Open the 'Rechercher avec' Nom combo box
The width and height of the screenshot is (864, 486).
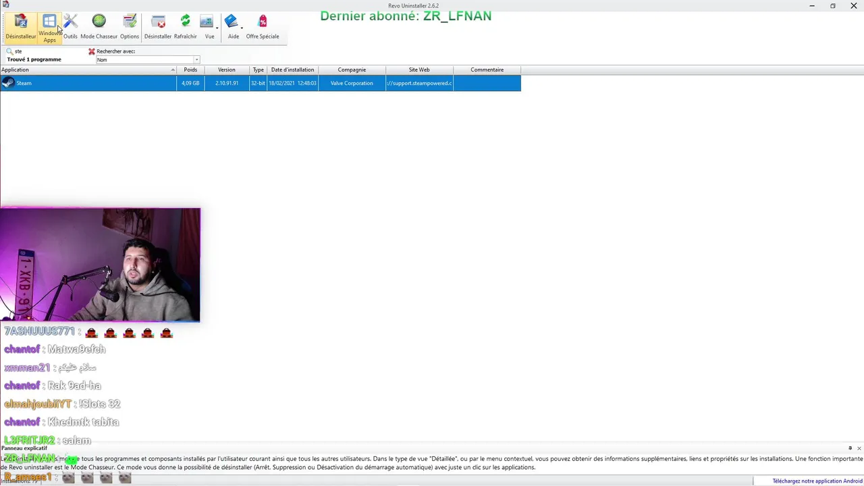pos(148,59)
